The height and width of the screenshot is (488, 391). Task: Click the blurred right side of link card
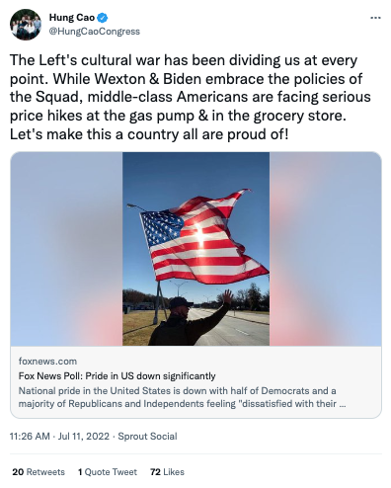[325, 249]
